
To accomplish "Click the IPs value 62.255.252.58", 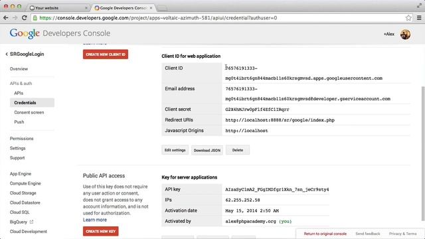I will click(x=242, y=200).
